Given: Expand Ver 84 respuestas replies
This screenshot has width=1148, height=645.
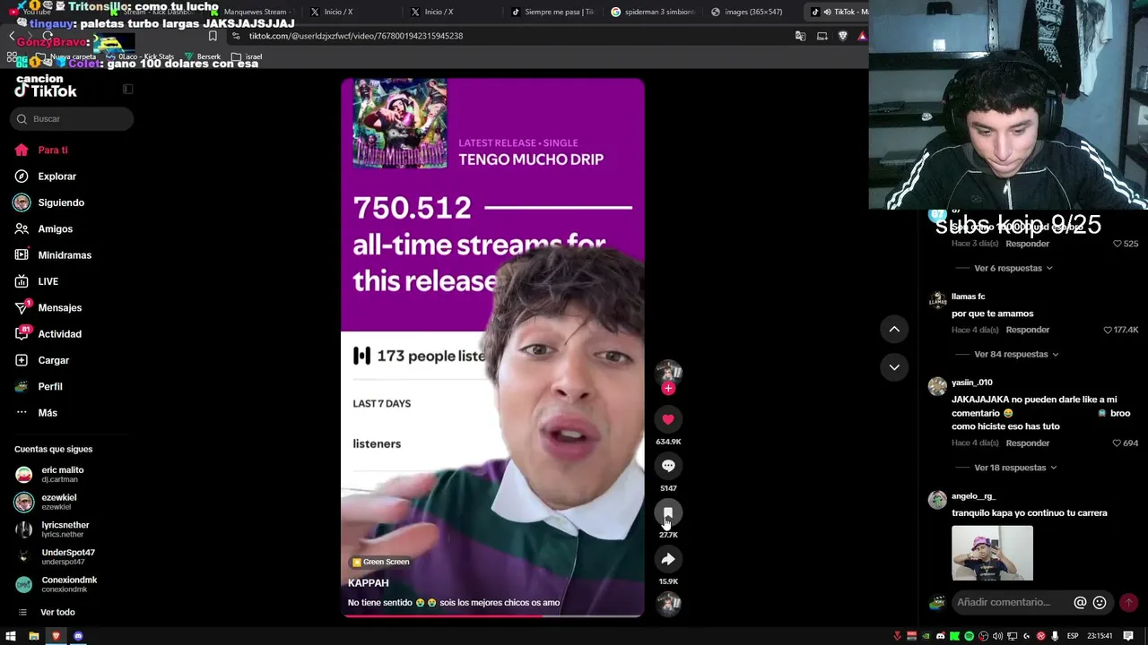Looking at the screenshot, I should coord(1016,354).
